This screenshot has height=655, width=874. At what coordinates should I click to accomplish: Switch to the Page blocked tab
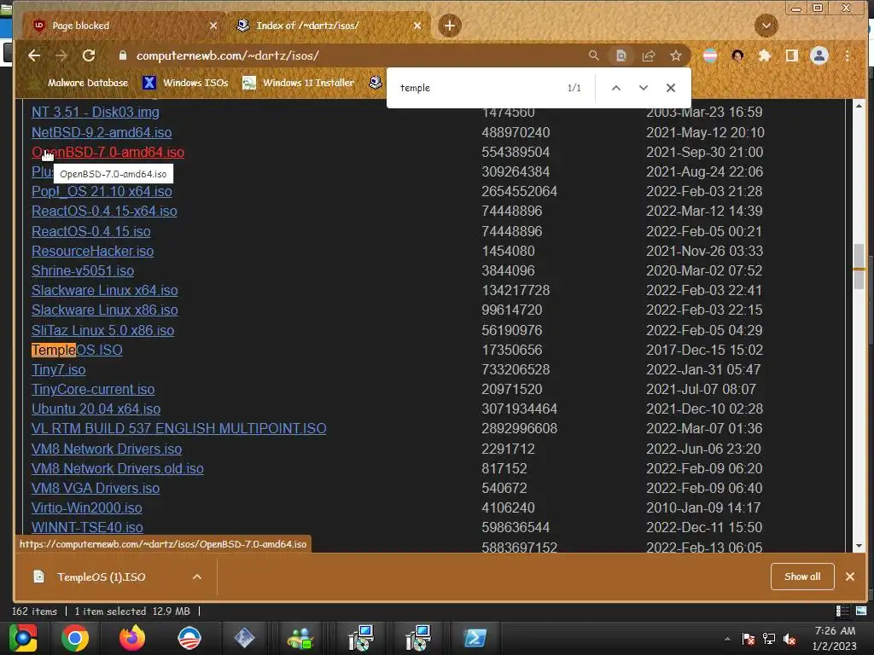tap(124, 26)
